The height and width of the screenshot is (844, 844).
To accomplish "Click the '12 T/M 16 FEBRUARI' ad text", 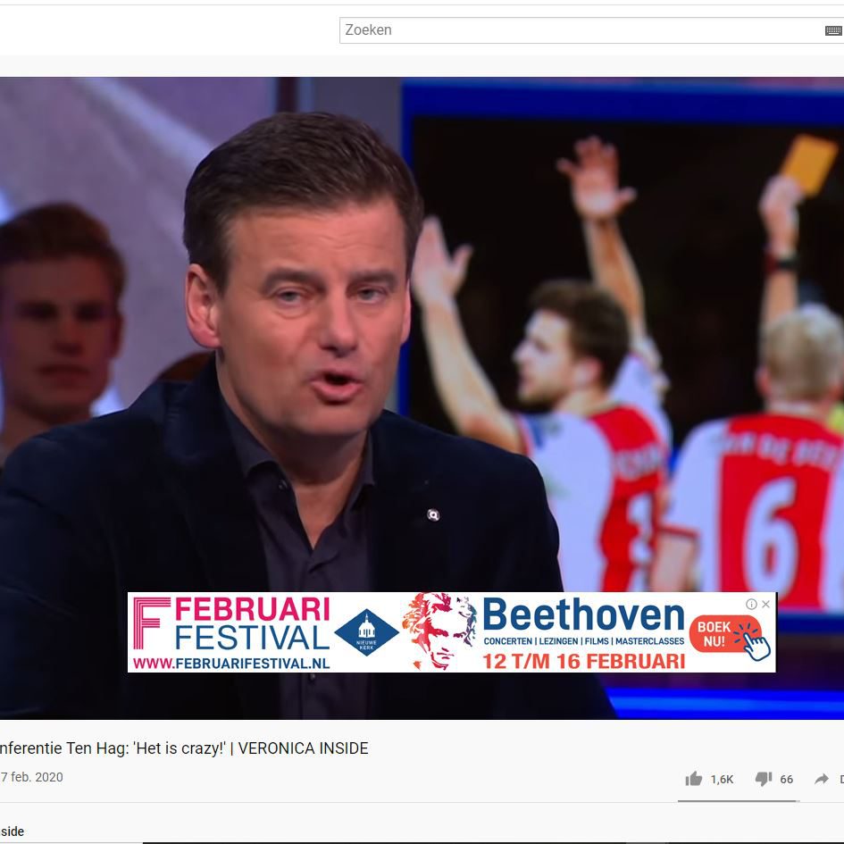I will pyautogui.click(x=583, y=661).
